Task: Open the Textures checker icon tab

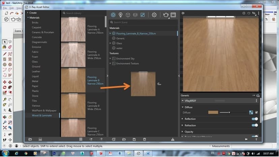Action: pos(143,15)
